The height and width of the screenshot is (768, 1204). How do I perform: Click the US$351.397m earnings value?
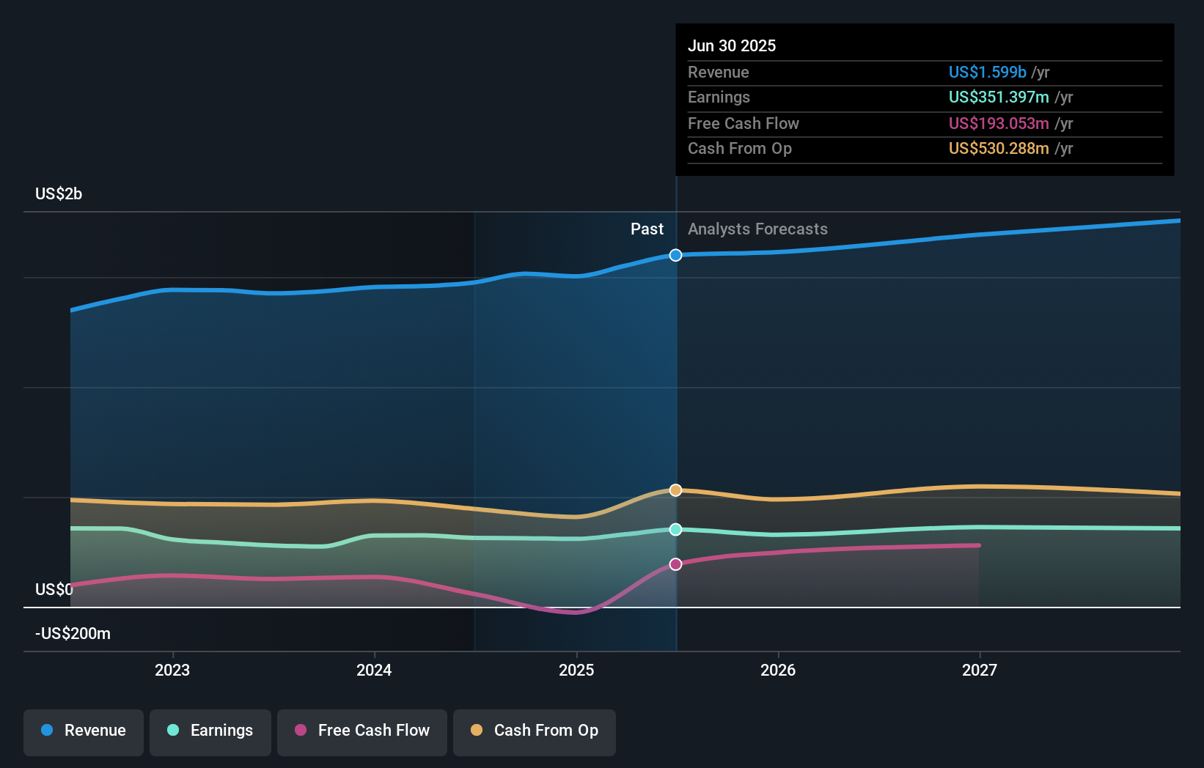999,97
